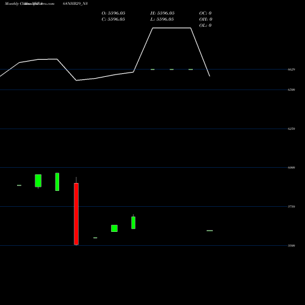
Task: Click the "OC: 0" readout
Action: pos(206,13)
